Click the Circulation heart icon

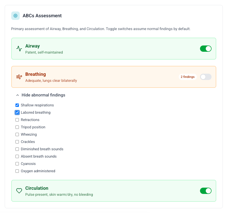pos(19,191)
